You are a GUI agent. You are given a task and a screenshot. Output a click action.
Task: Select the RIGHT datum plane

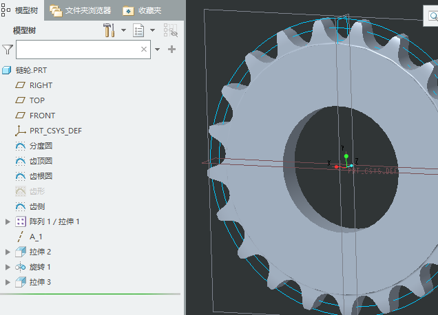41,85
